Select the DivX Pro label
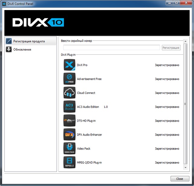Screen dimensions: 194x186 (82, 65)
